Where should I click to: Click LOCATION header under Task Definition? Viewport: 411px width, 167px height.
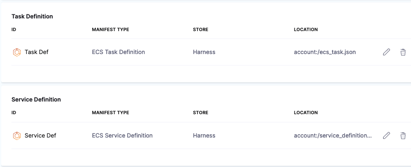click(x=305, y=29)
